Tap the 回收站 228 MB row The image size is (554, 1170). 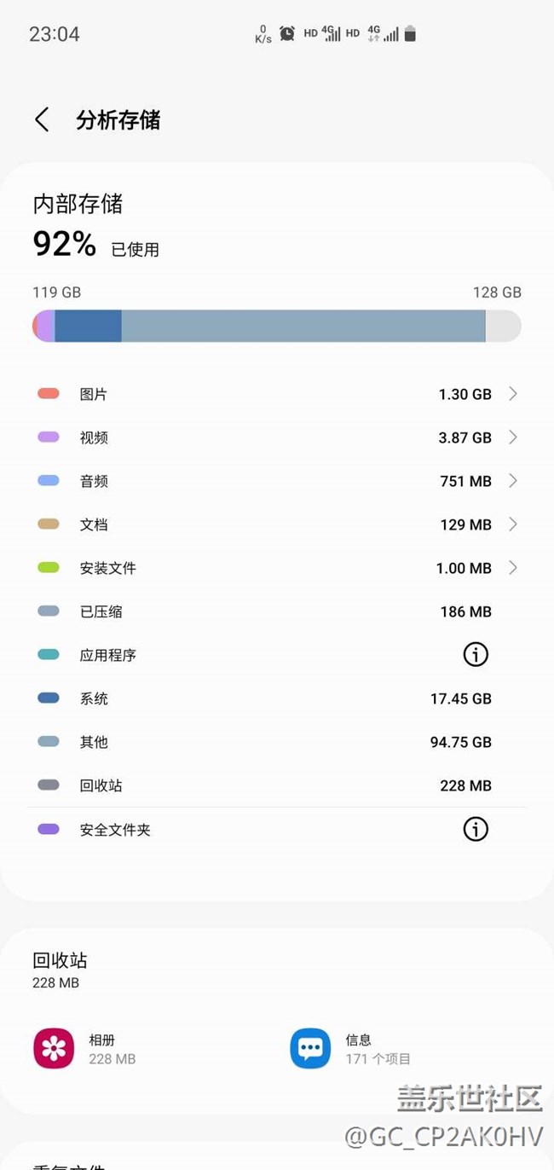click(277, 785)
